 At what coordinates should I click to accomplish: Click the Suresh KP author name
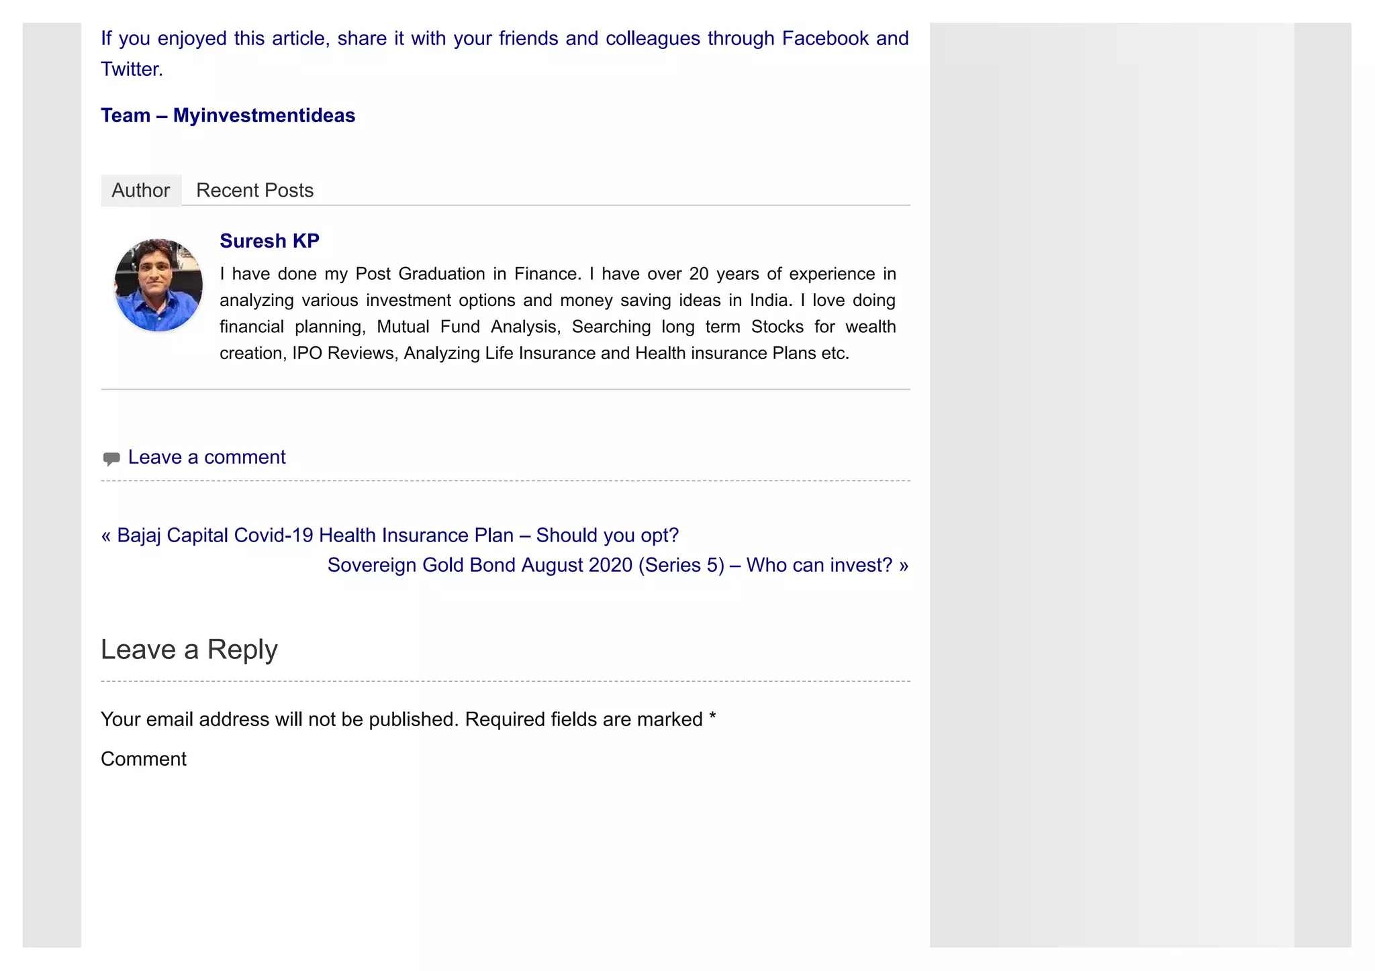click(x=269, y=241)
